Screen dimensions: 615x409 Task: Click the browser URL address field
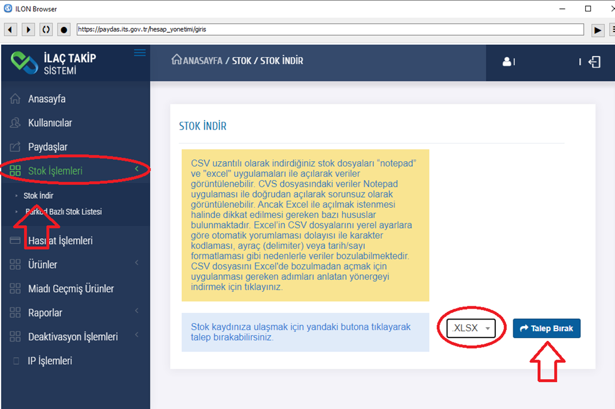(329, 29)
